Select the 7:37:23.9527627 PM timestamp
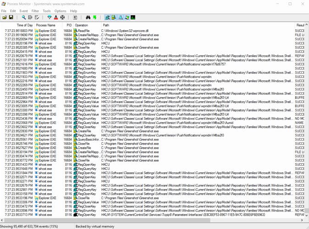309x229 pixels. click(19, 147)
